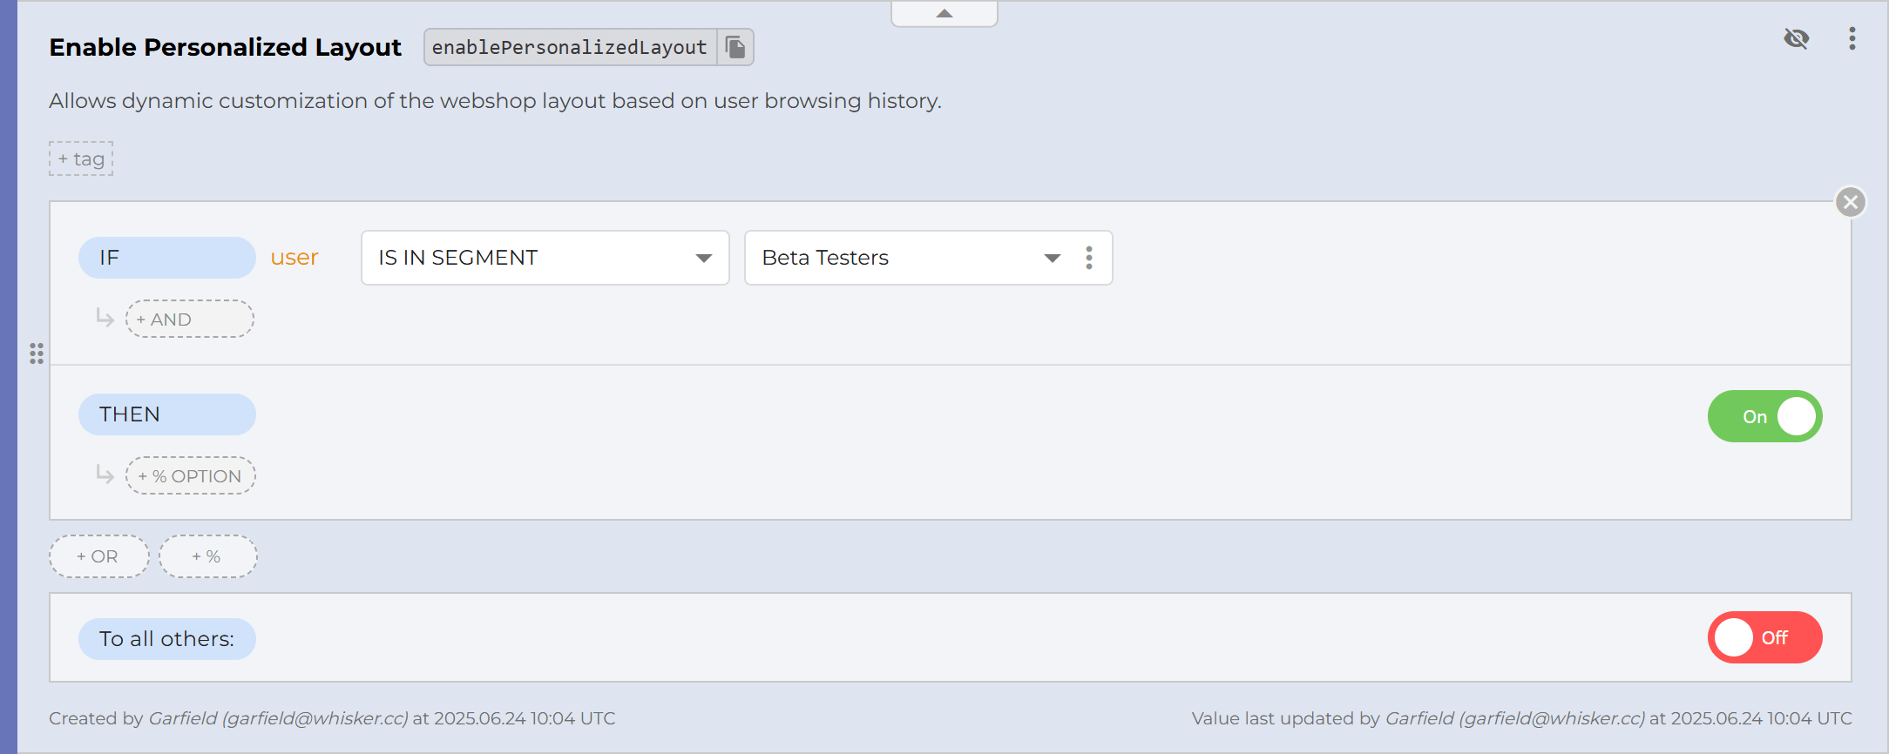Add an OR targeting rule
This screenshot has width=1889, height=754.
[x=98, y=555]
